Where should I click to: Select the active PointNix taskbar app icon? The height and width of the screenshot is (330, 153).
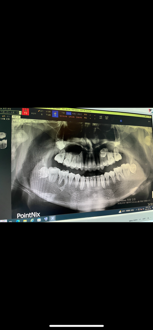click(52, 218)
